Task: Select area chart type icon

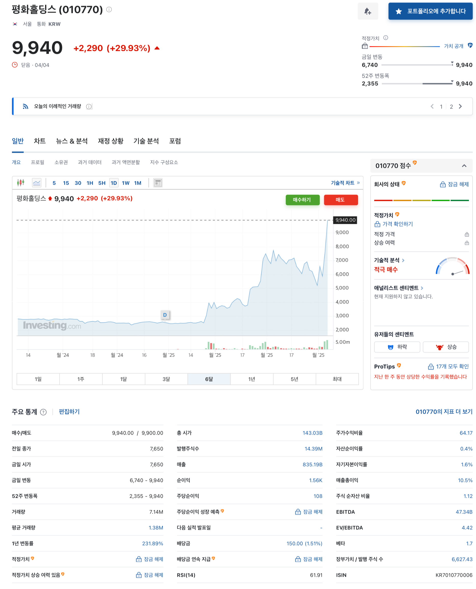Action: (x=36, y=183)
